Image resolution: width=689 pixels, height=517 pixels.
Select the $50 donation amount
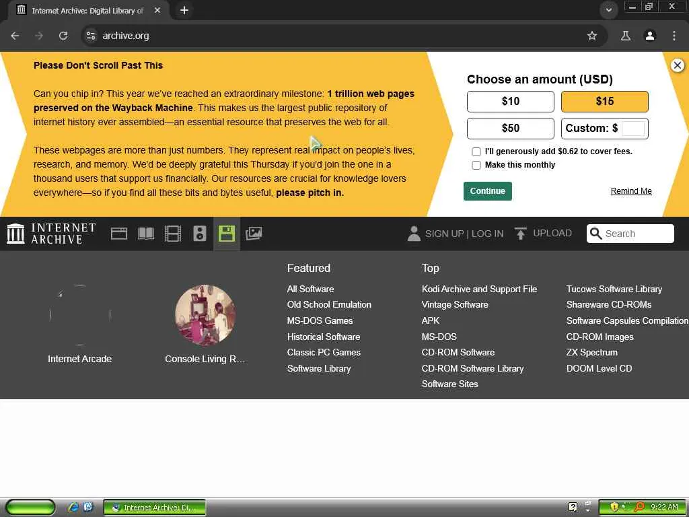510,129
